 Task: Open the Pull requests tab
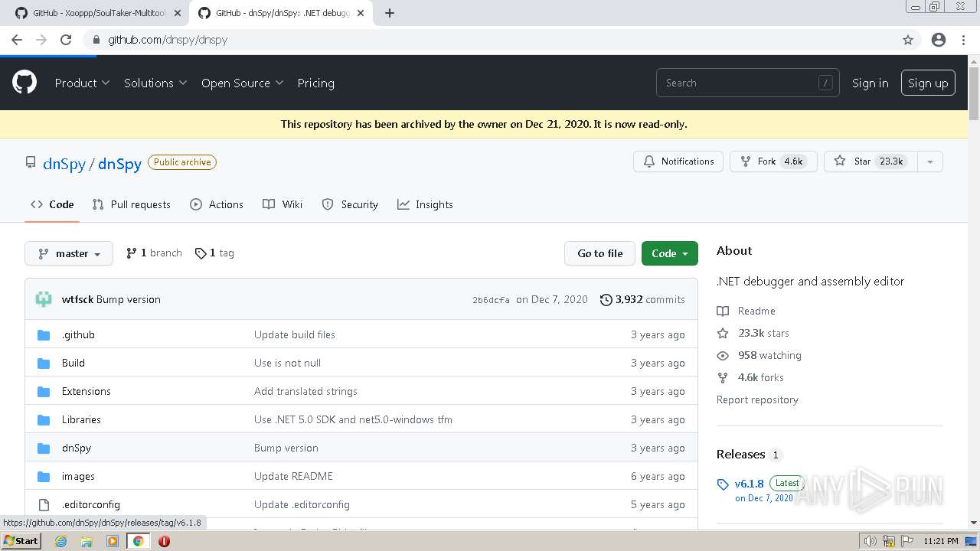coord(131,204)
